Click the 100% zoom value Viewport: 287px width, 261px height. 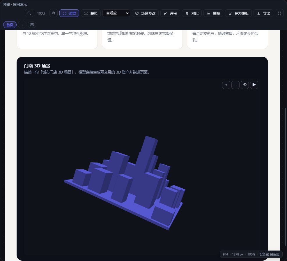(x=41, y=13)
